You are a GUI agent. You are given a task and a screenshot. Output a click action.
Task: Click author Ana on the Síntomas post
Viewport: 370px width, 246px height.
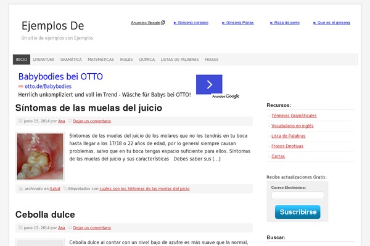[62, 121]
